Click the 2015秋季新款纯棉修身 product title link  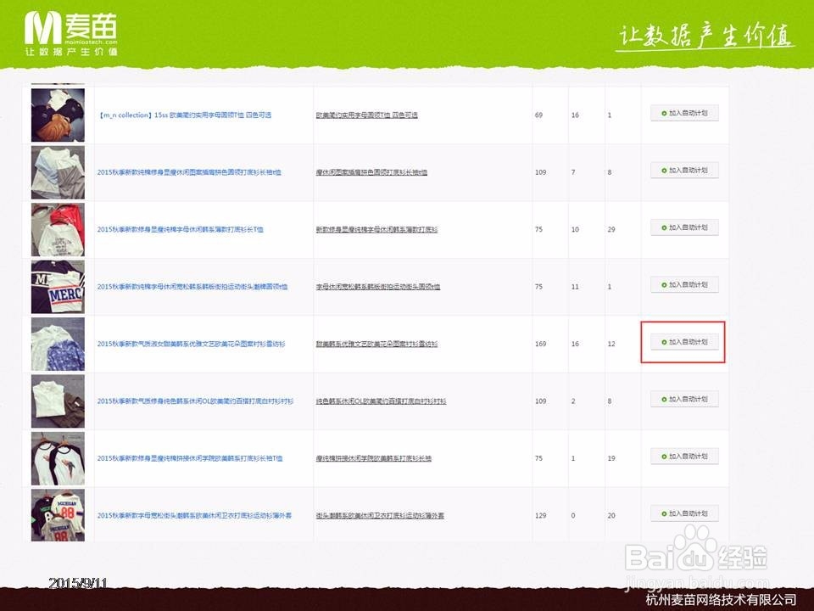(189, 171)
